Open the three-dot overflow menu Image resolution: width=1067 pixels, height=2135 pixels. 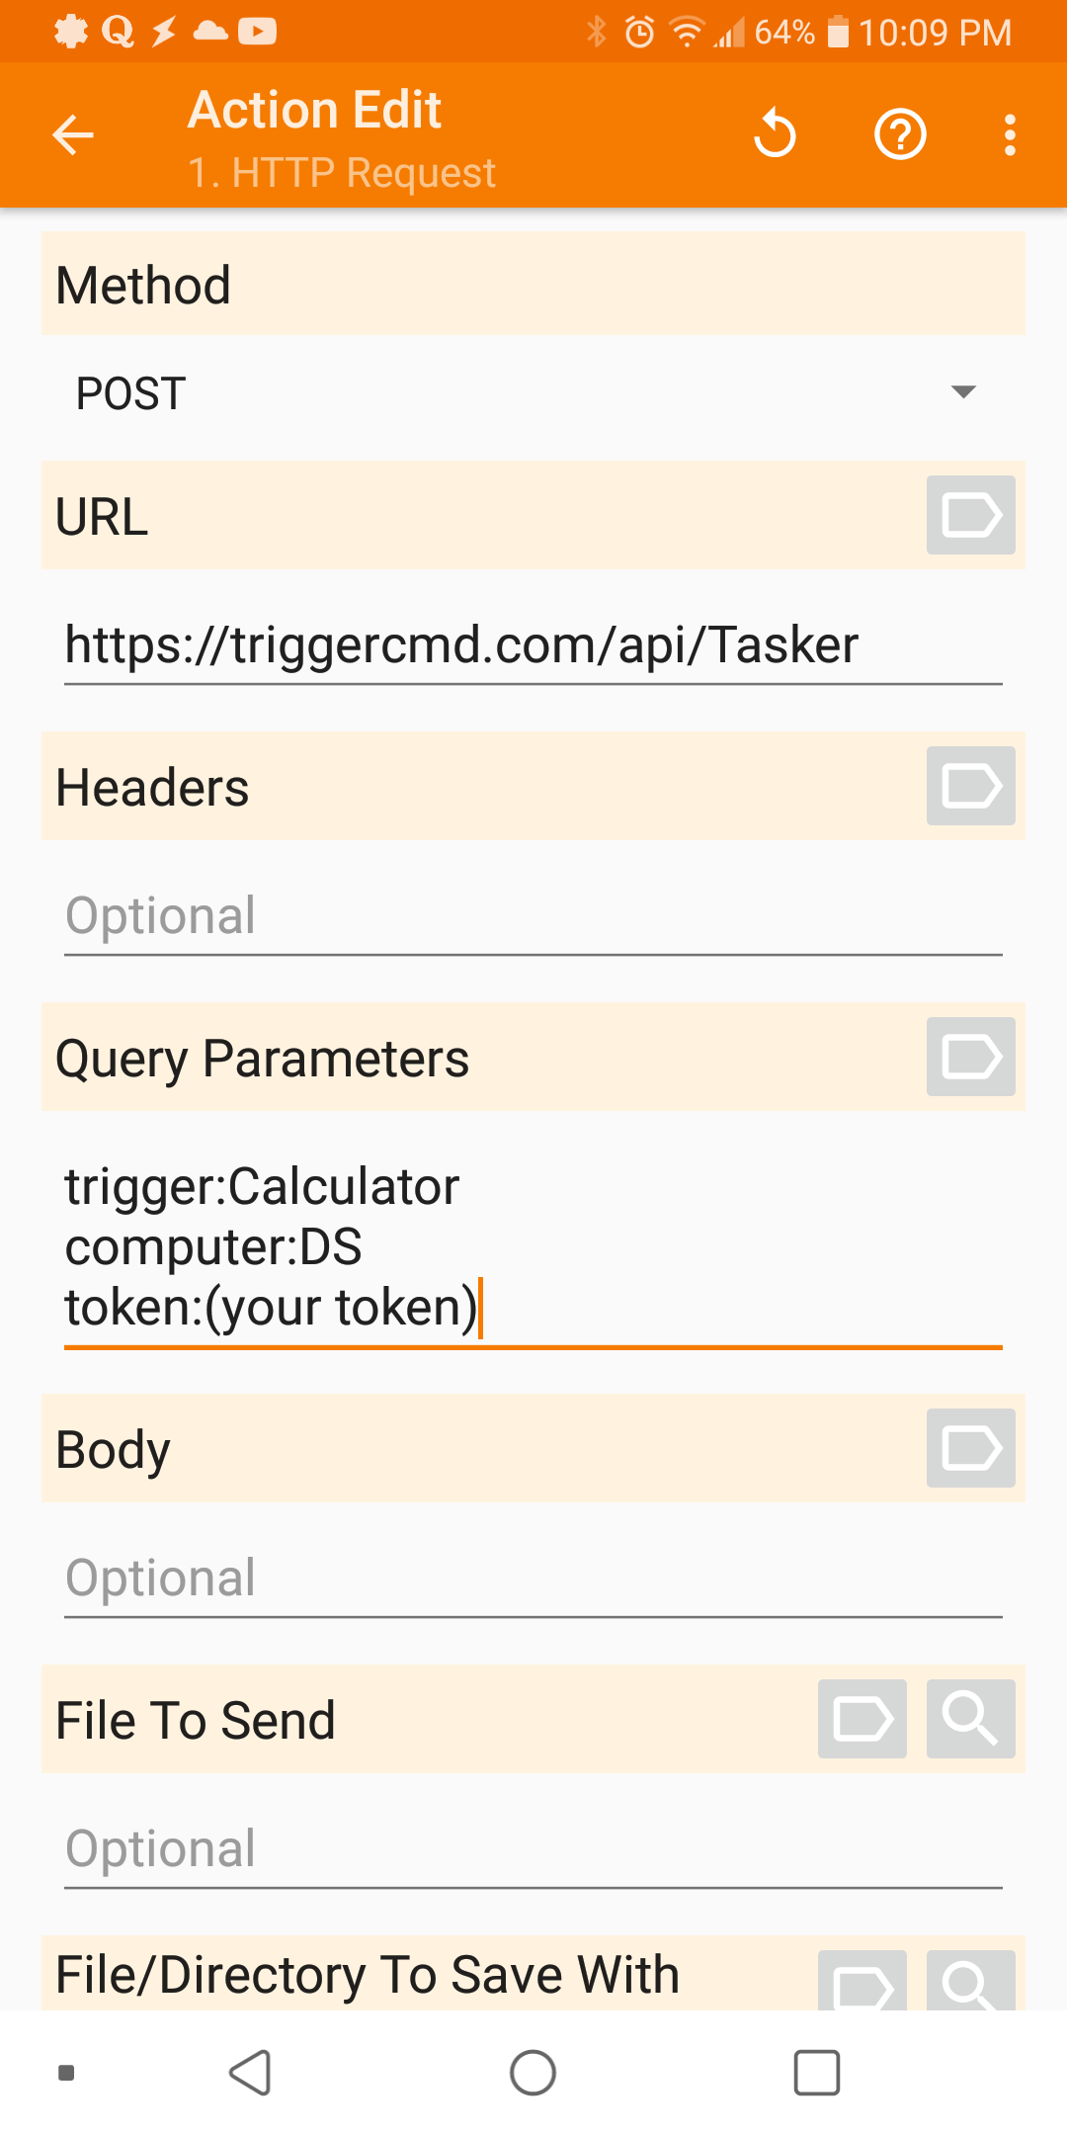pos(1010,135)
